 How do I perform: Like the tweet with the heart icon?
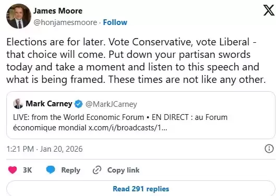[x=13, y=170]
